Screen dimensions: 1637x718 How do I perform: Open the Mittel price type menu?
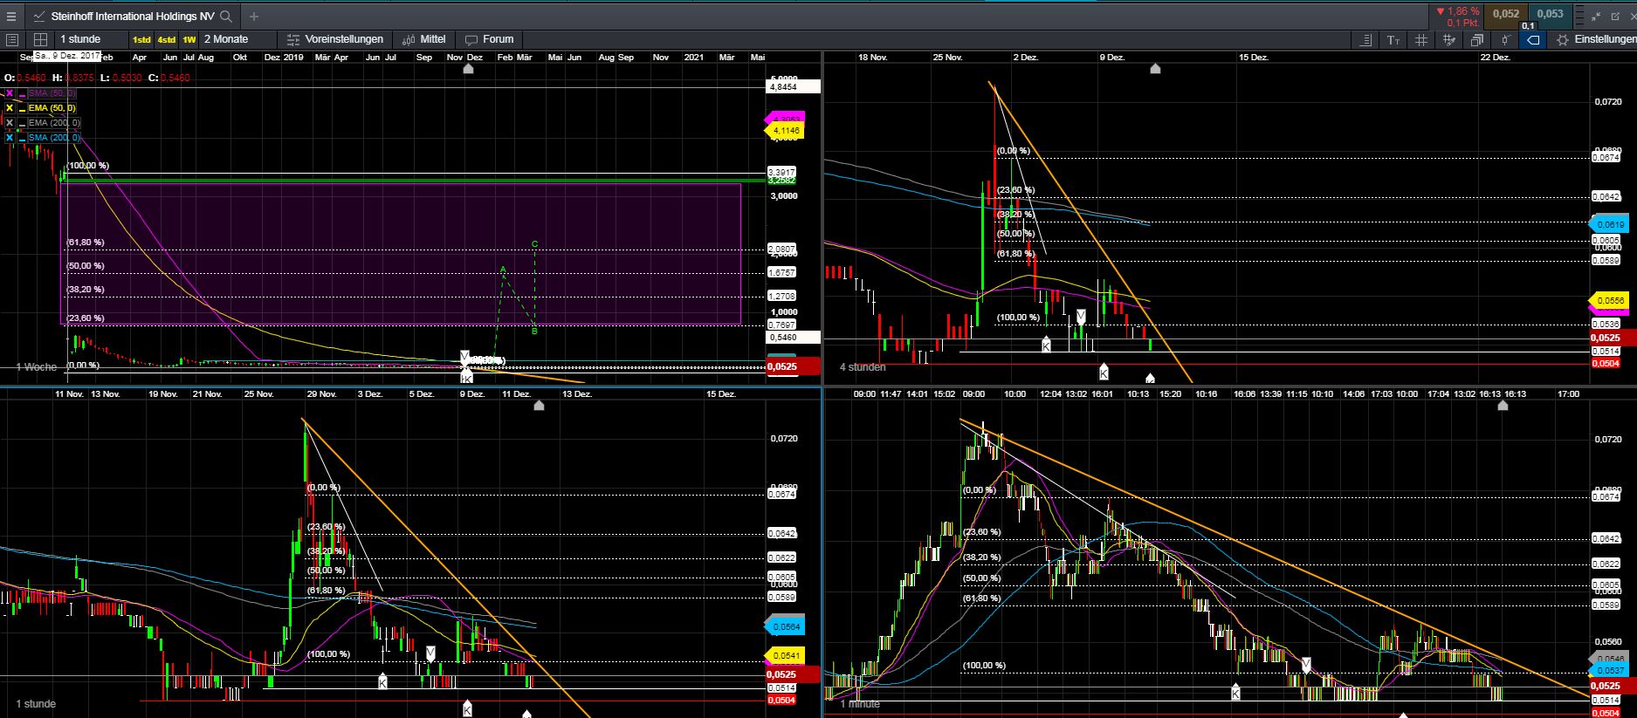click(424, 39)
